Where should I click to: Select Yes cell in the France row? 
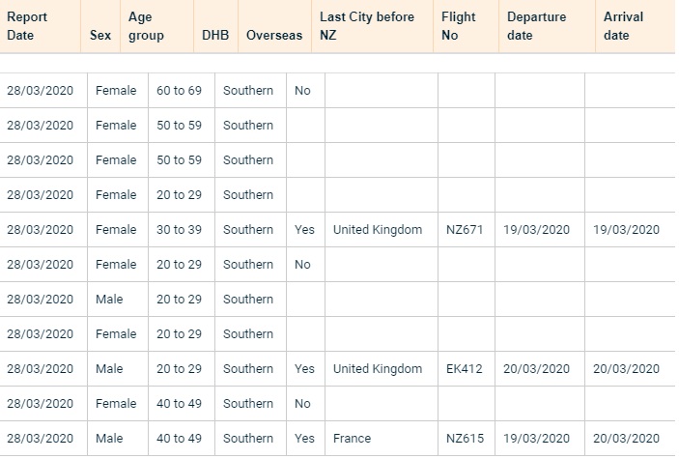point(305,438)
